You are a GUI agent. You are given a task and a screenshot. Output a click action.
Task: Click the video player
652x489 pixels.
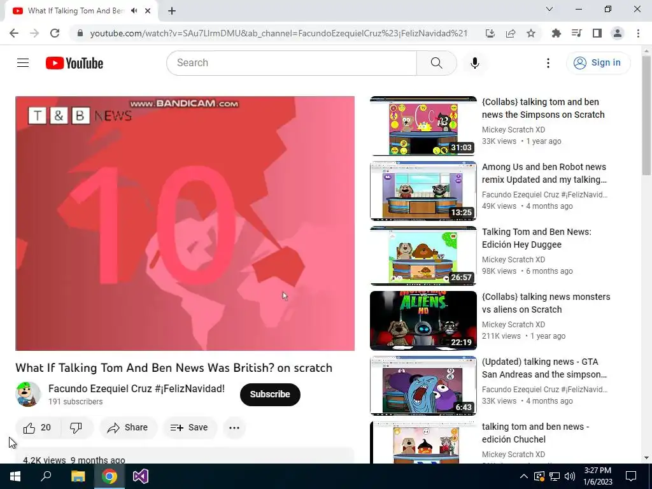pos(185,223)
